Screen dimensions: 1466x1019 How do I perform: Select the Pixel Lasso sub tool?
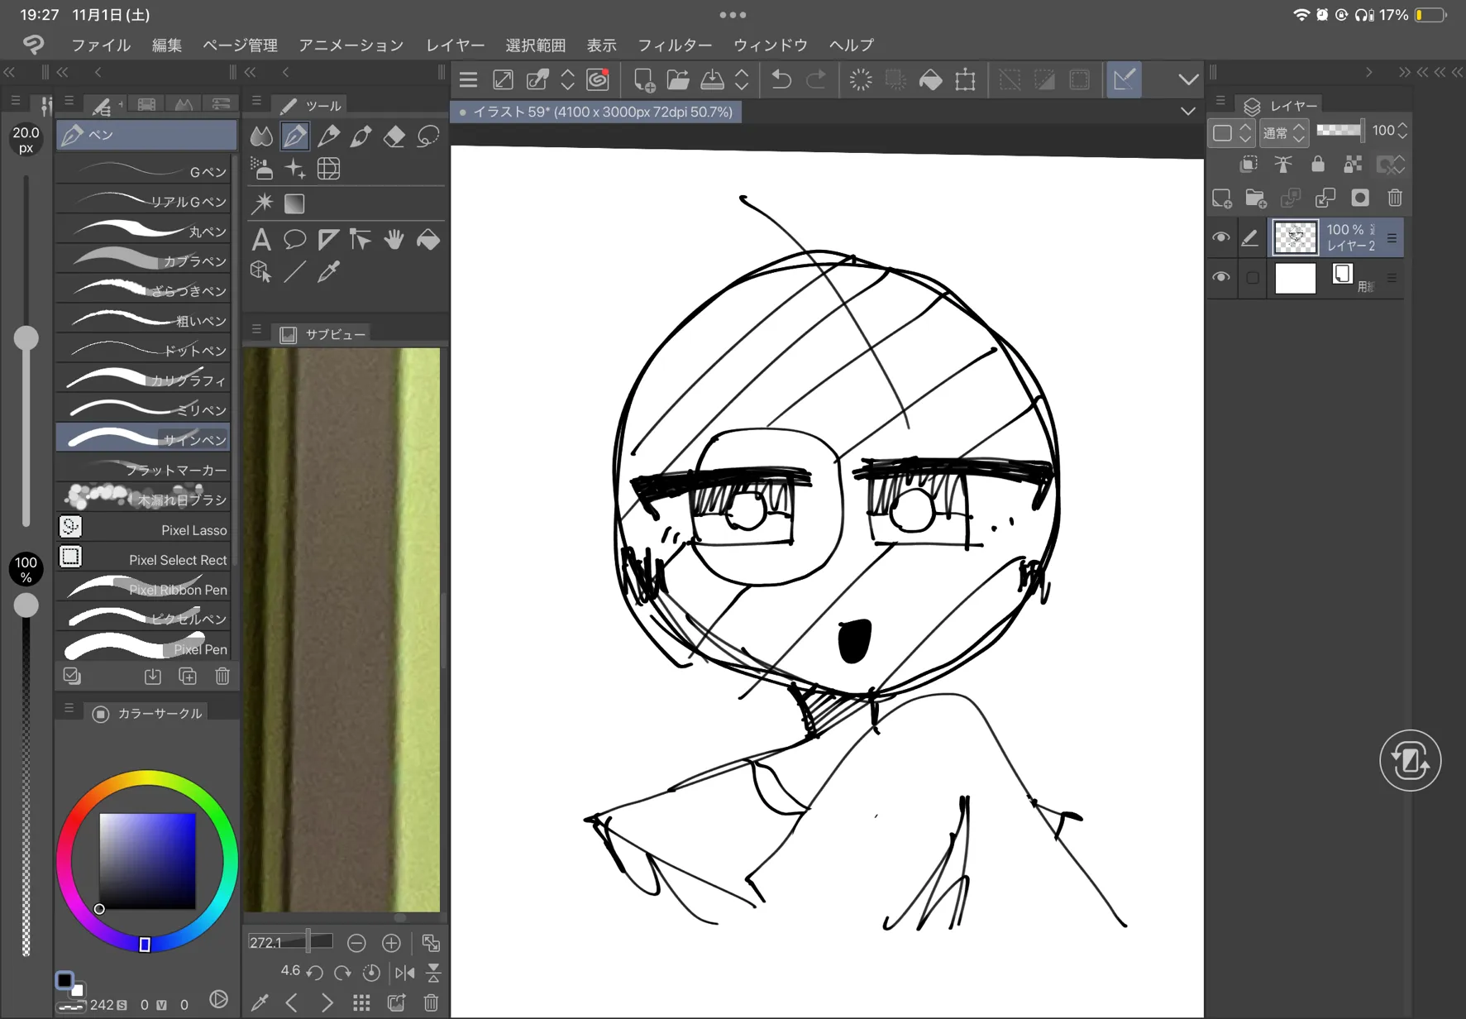[x=144, y=529]
